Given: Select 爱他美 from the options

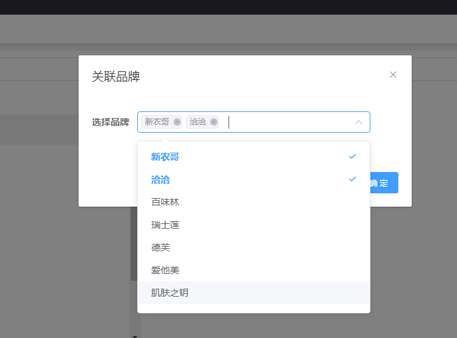Looking at the screenshot, I should [165, 270].
